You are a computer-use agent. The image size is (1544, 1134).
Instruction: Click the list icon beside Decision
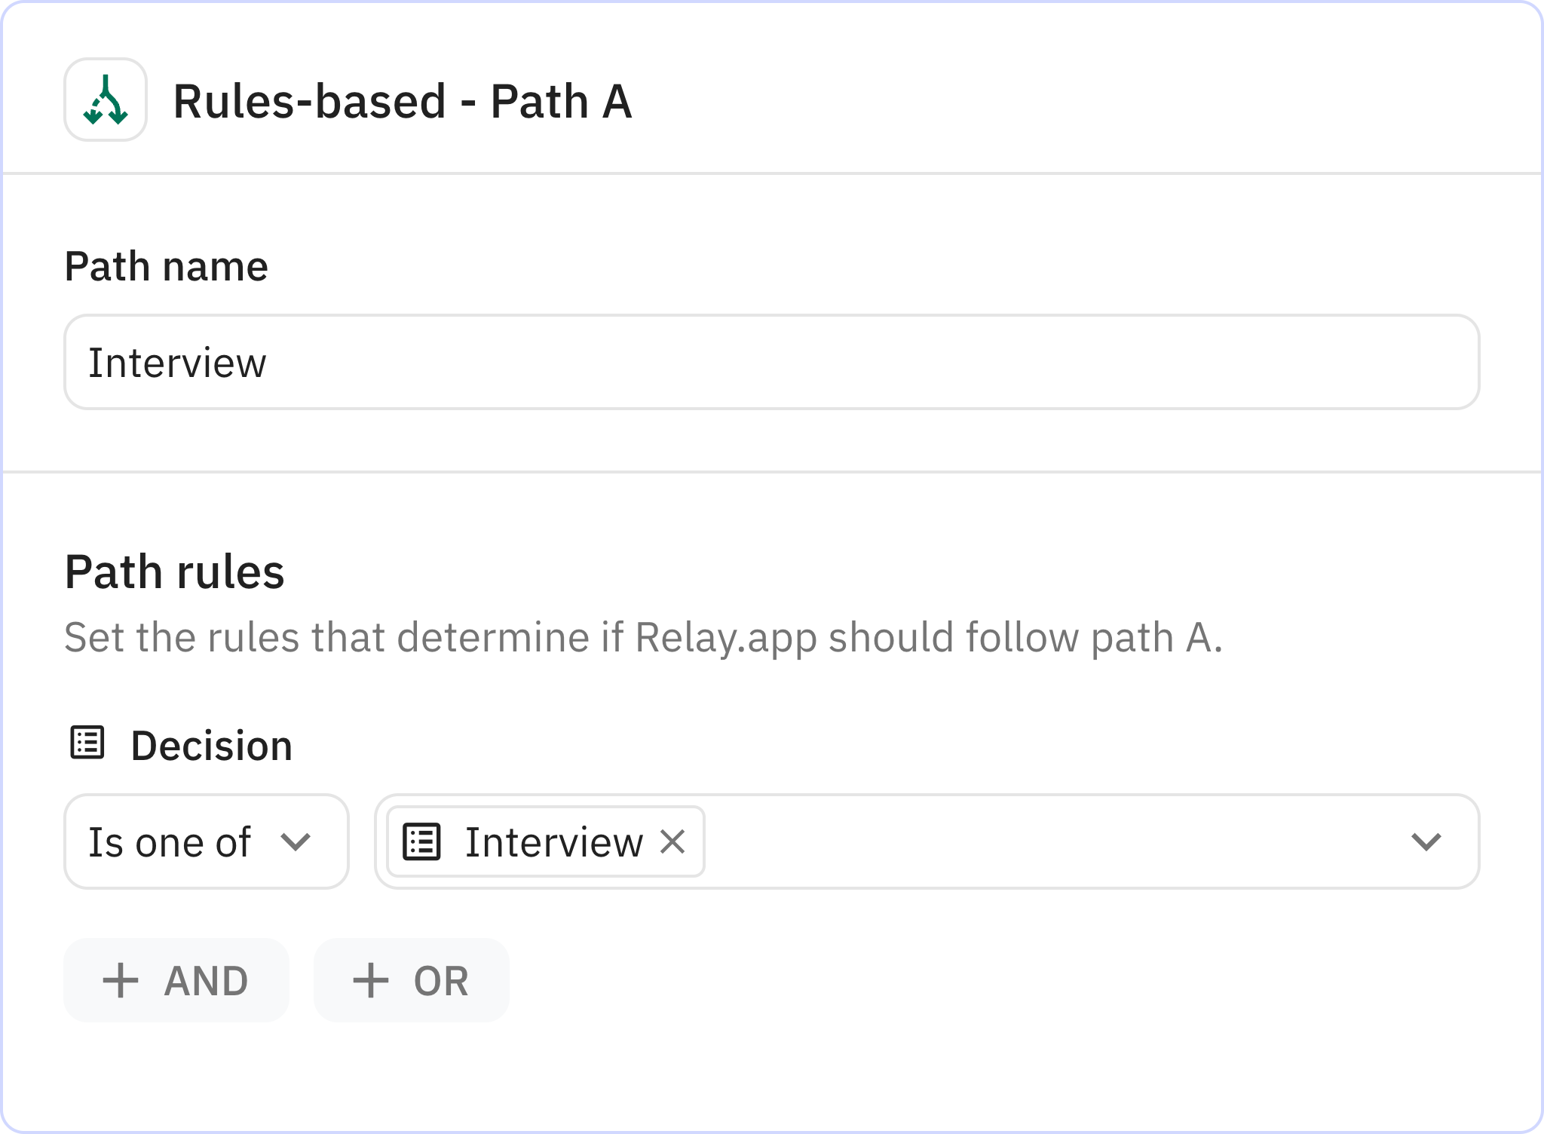tap(87, 743)
